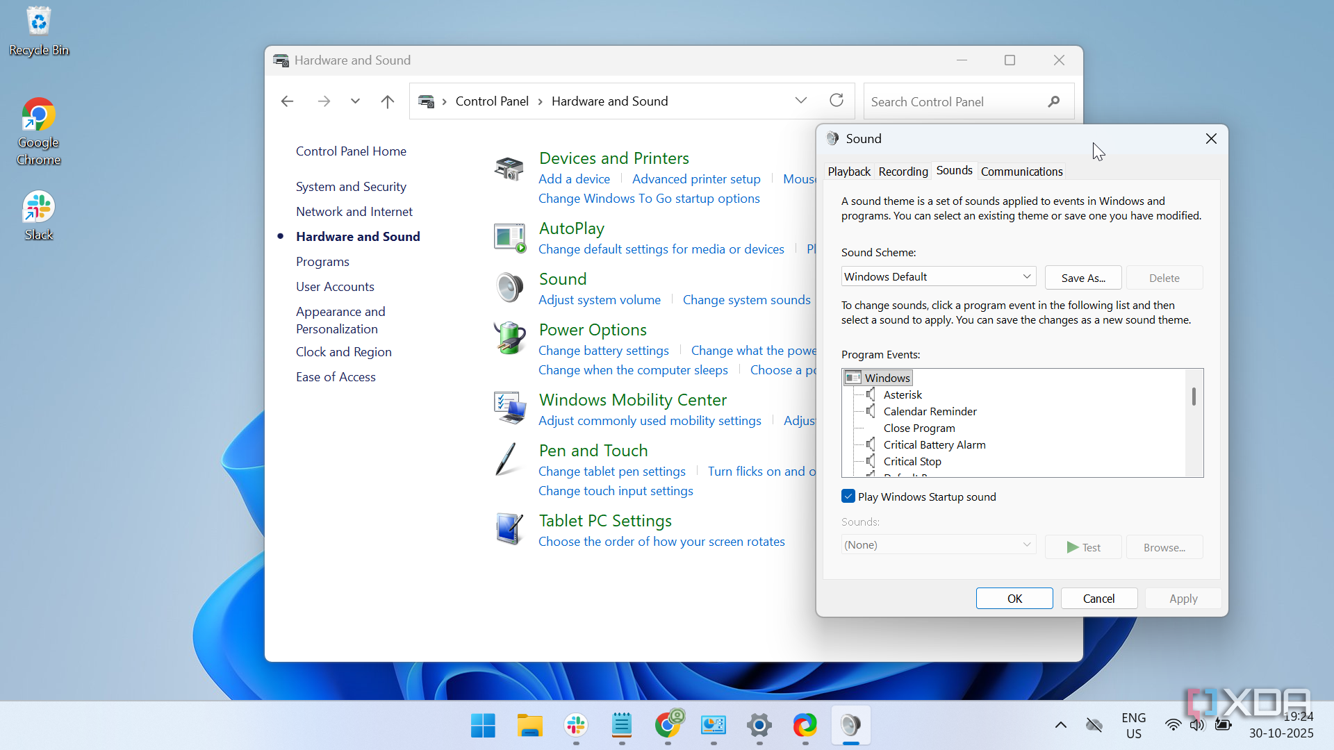
Task: Open Slack from the taskbar
Action: click(576, 726)
